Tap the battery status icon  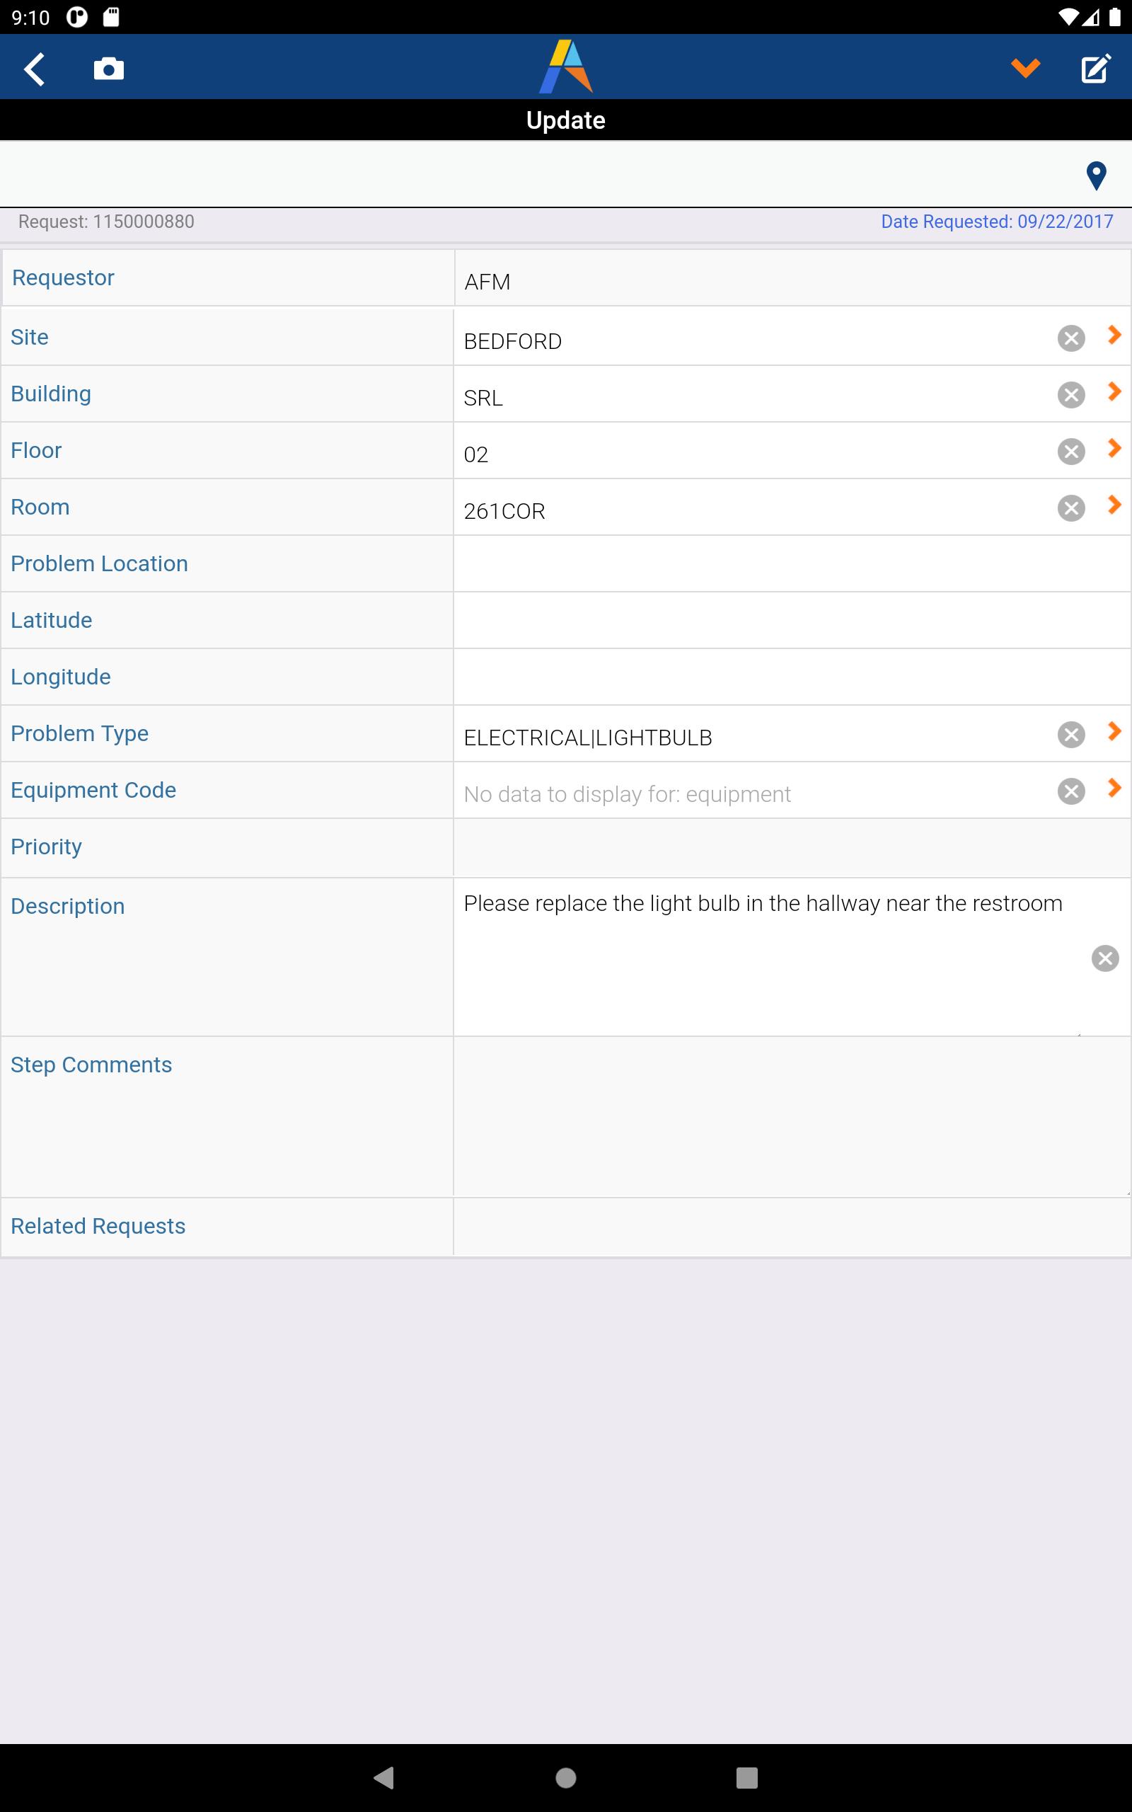click(1115, 17)
